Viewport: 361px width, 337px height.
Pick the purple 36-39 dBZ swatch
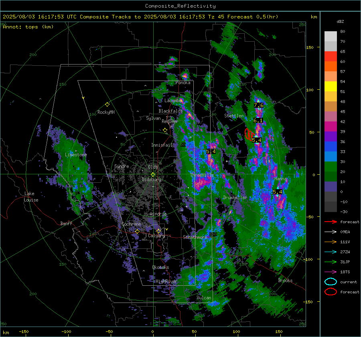pos(331,137)
